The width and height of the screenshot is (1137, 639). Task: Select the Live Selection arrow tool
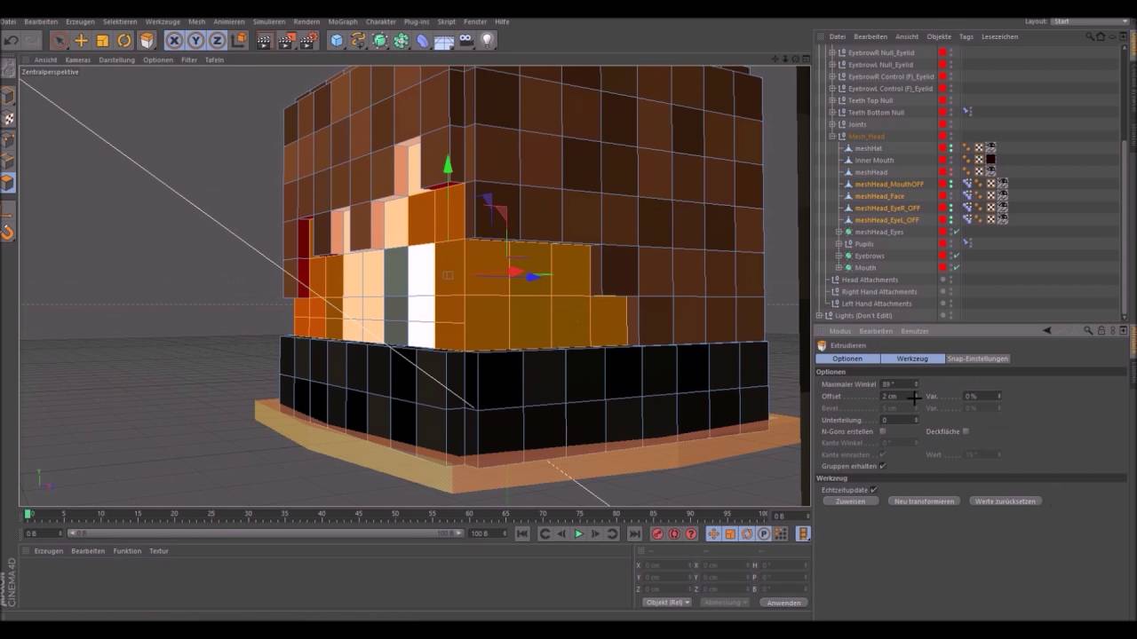pyautogui.click(x=60, y=40)
